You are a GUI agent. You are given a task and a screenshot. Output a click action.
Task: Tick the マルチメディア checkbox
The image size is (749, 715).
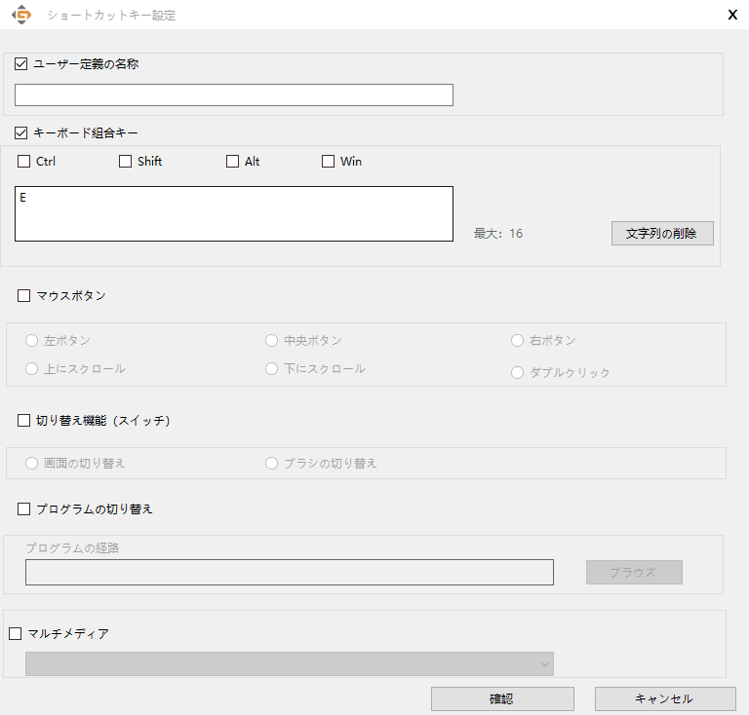coord(15,633)
